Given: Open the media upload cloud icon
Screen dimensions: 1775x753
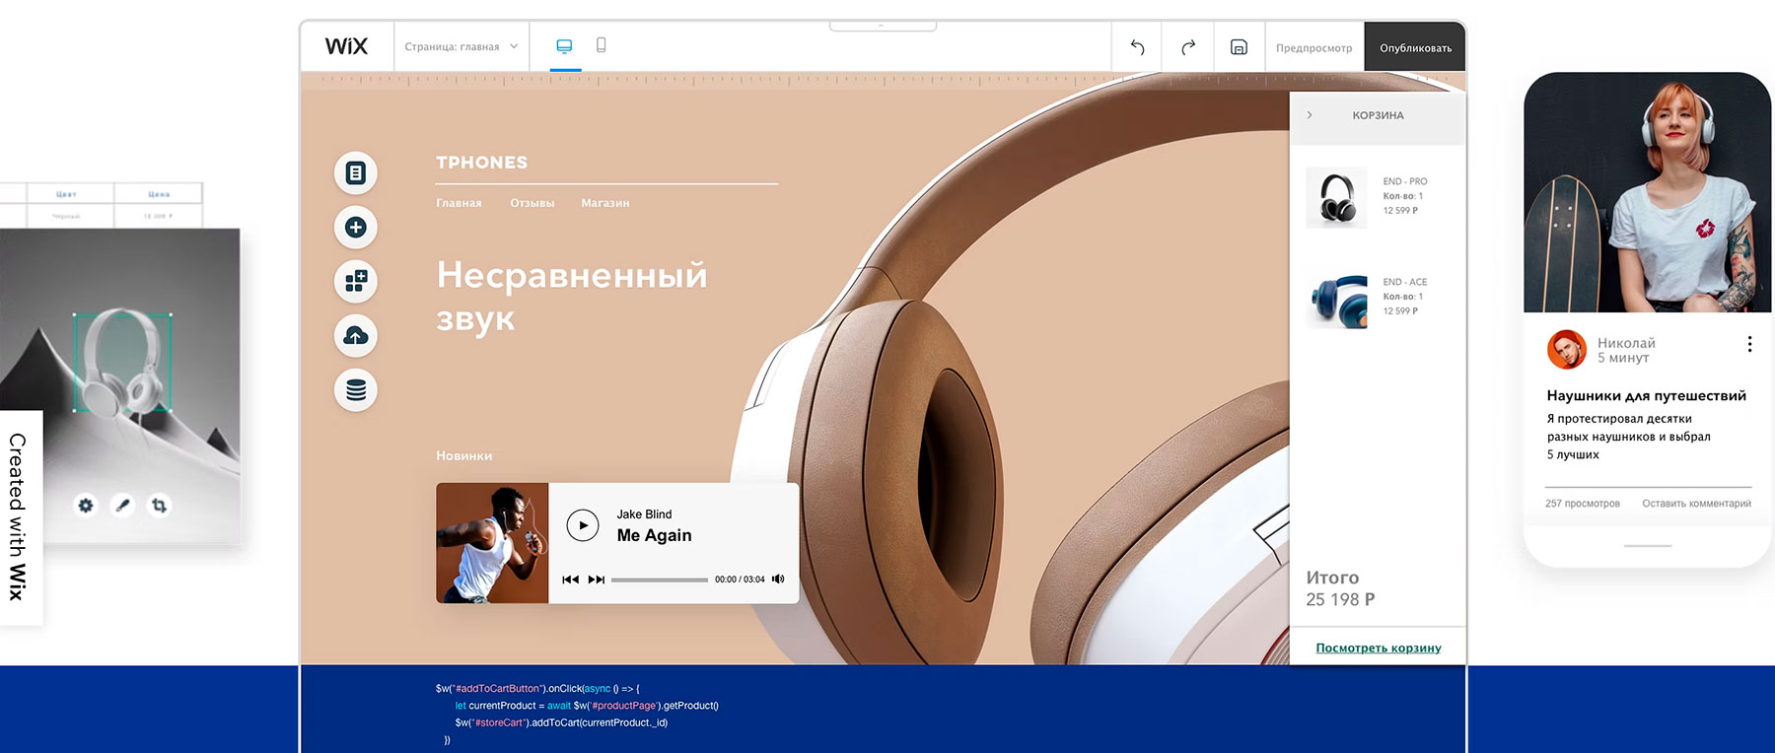Looking at the screenshot, I should [356, 336].
